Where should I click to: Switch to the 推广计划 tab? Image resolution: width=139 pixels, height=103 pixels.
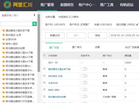point(54,48)
